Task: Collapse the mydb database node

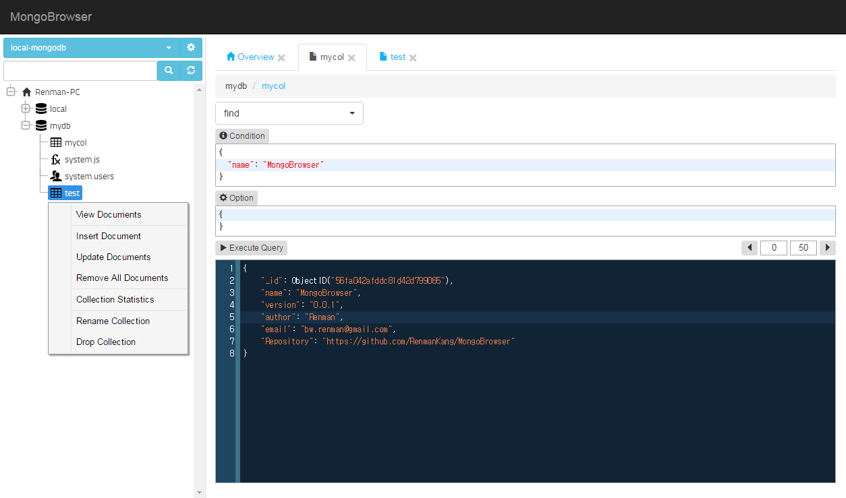Action: click(26, 125)
